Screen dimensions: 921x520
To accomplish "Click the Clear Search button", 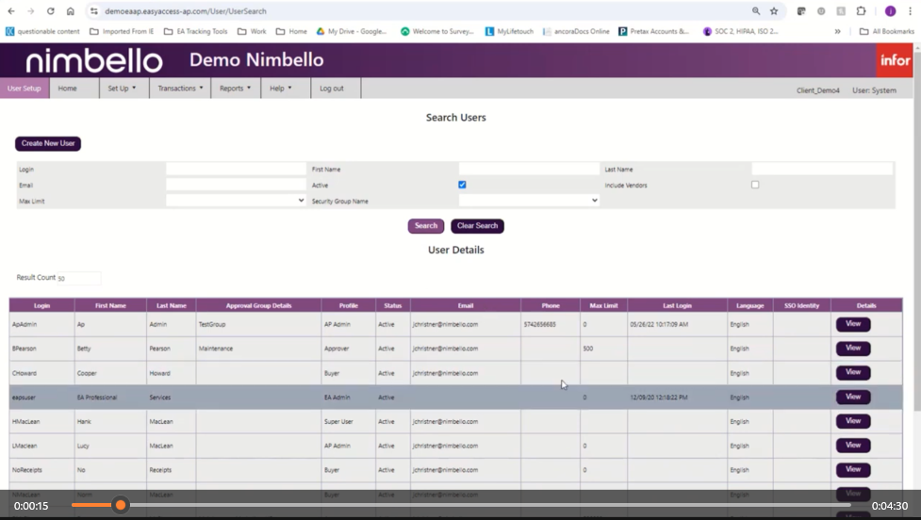I will point(477,226).
